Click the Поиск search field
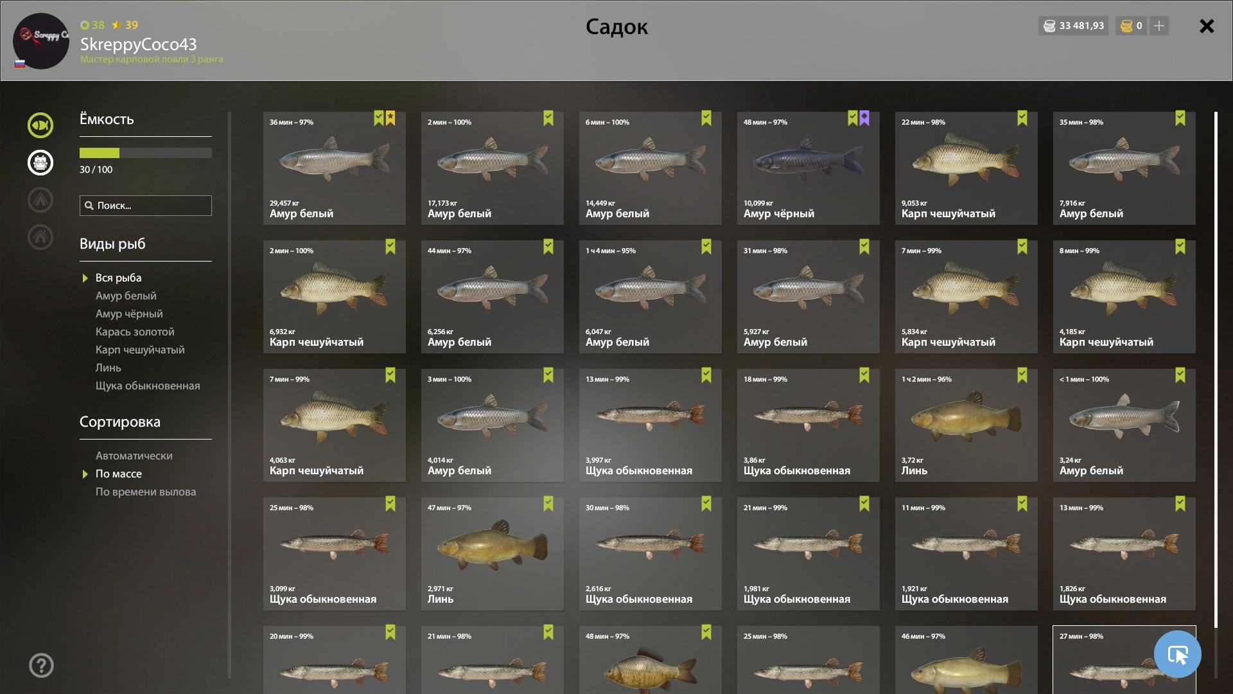This screenshot has width=1233, height=694. click(x=146, y=206)
